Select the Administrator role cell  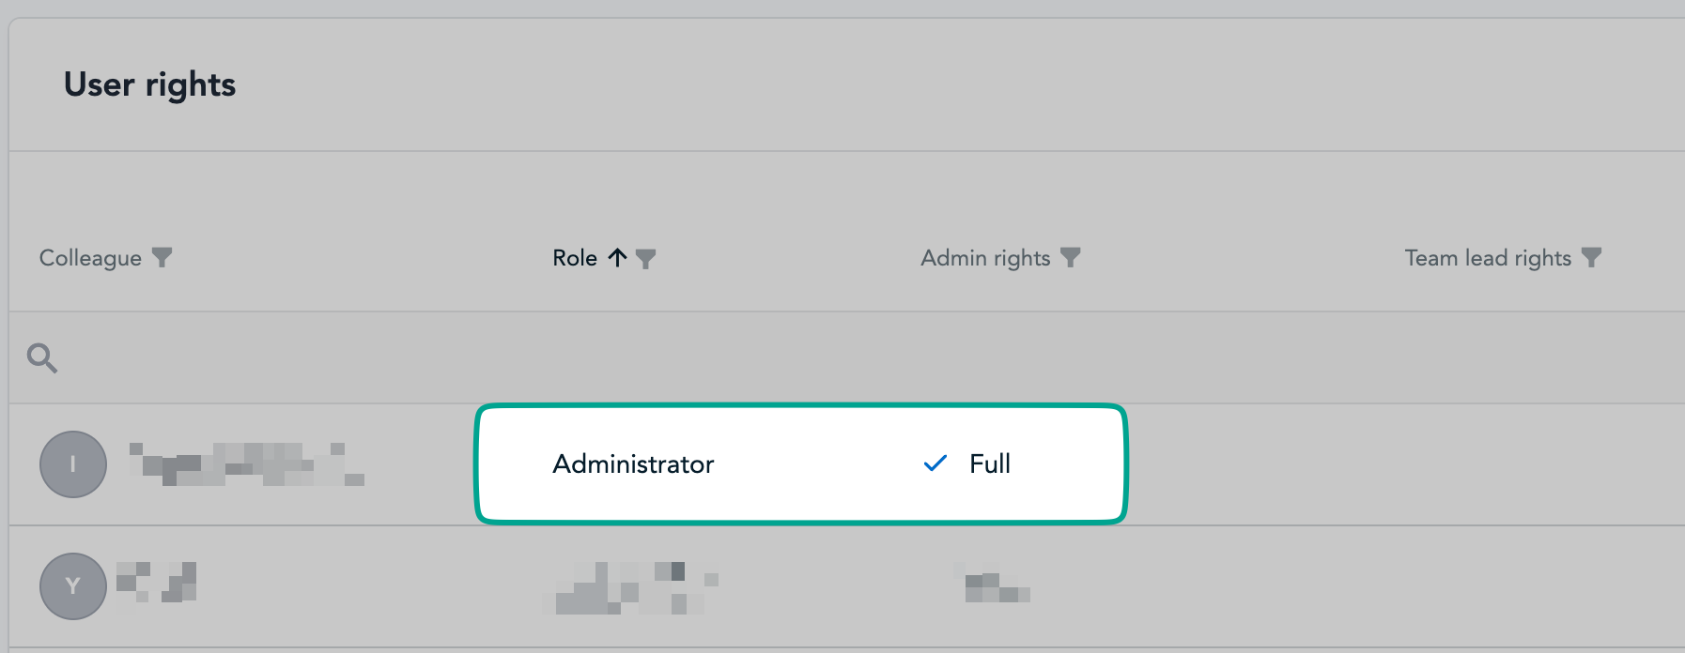[x=633, y=464]
